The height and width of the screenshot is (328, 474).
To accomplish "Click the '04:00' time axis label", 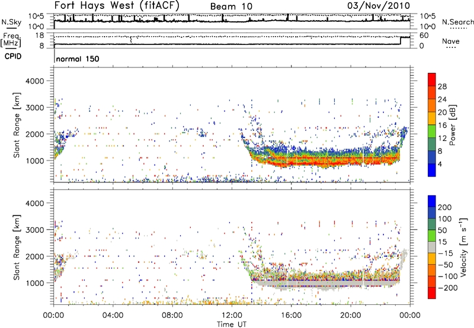I will 113,316.
